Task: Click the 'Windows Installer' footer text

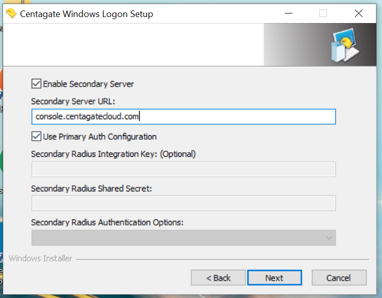Action: click(x=41, y=258)
